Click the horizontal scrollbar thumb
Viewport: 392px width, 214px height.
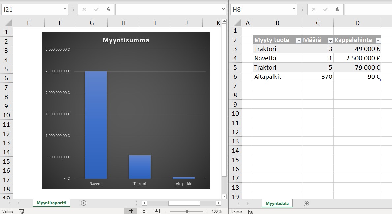(x=184, y=203)
